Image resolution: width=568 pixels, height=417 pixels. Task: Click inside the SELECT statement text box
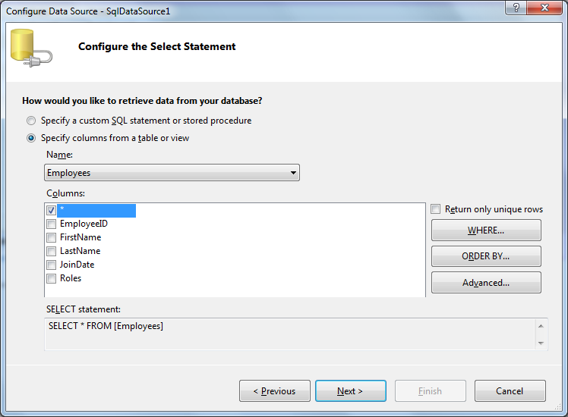point(289,334)
